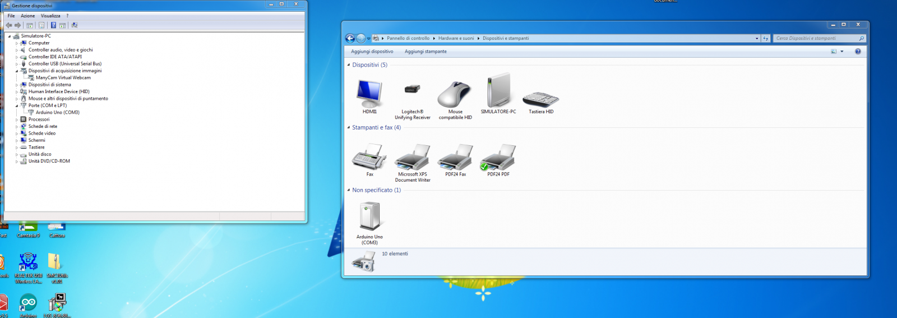Click Pannello di controllo in breadcrumb

[x=408, y=38]
